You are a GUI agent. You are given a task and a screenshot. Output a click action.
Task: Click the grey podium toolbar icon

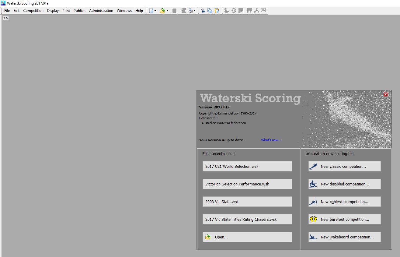coord(257,11)
